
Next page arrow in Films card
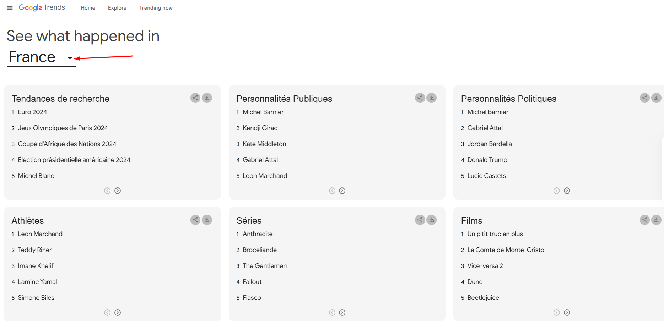tap(567, 313)
